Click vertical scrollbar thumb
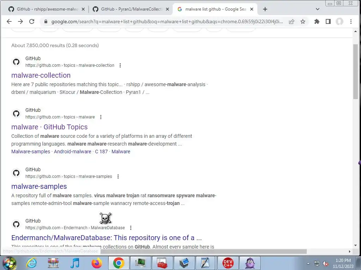Screen dimensions: 361x270 click(355, 71)
